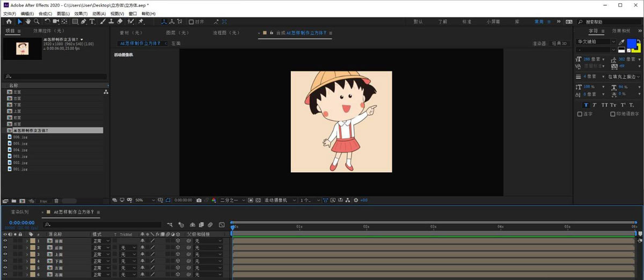The width and height of the screenshot is (644, 280).
Task: Create new folder in the project panel
Action: click(x=14, y=201)
